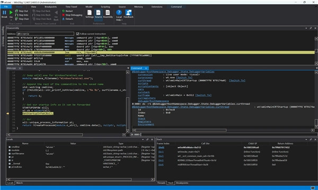318x190 pixels.
Task: Open the Stack panel options dropdown
Action: coord(306,139)
